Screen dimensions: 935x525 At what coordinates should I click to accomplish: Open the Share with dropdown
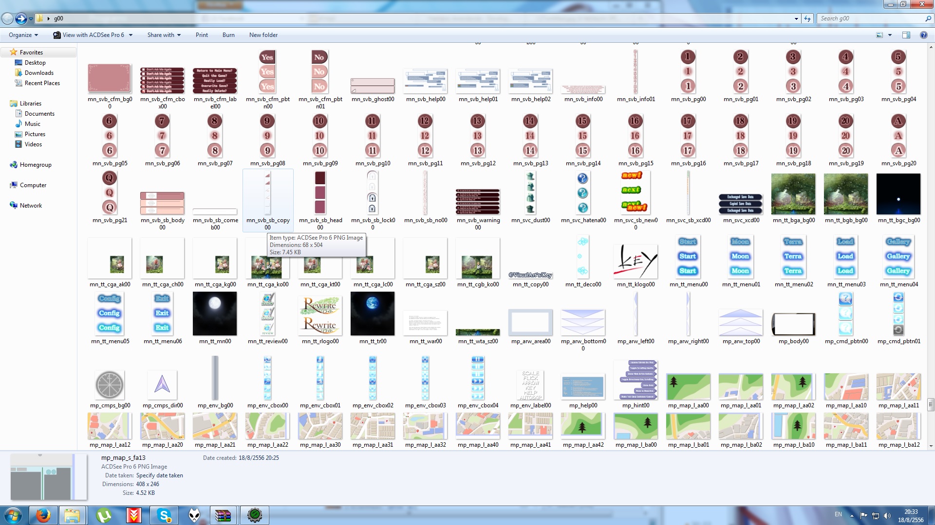tap(164, 35)
